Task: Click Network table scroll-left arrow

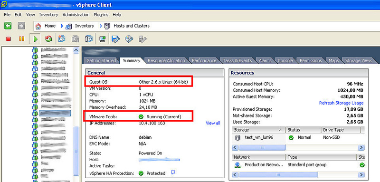Action: (235, 175)
